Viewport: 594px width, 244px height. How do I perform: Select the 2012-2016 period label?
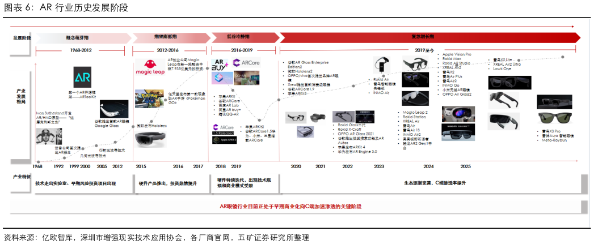[x=168, y=50]
